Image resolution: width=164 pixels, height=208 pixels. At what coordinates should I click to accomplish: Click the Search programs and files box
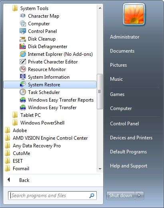52,196
